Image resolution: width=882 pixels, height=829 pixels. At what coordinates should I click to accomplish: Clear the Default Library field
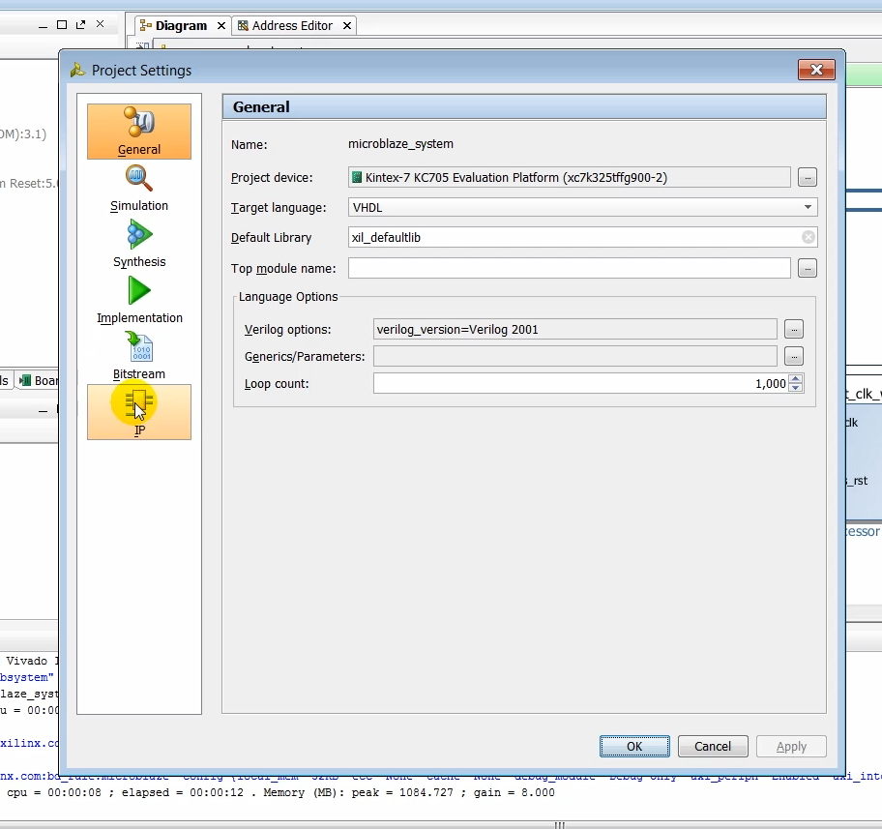pyautogui.click(x=808, y=237)
